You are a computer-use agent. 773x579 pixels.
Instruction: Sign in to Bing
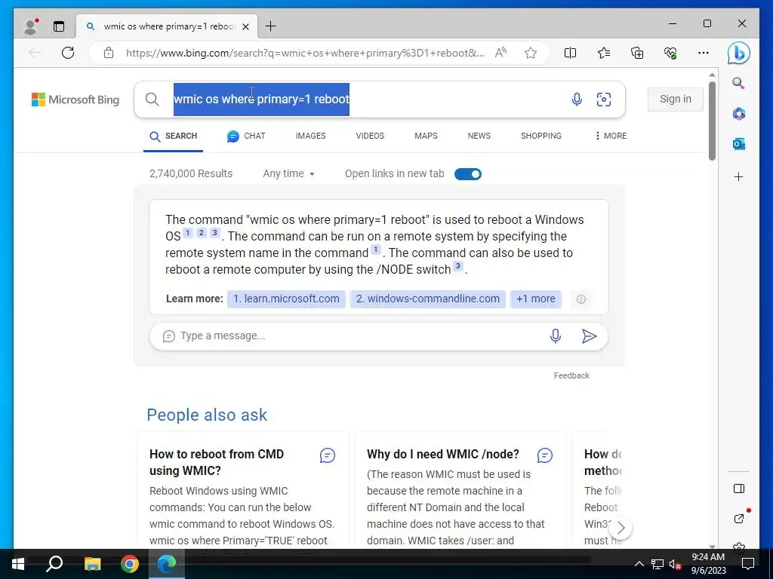coord(675,99)
